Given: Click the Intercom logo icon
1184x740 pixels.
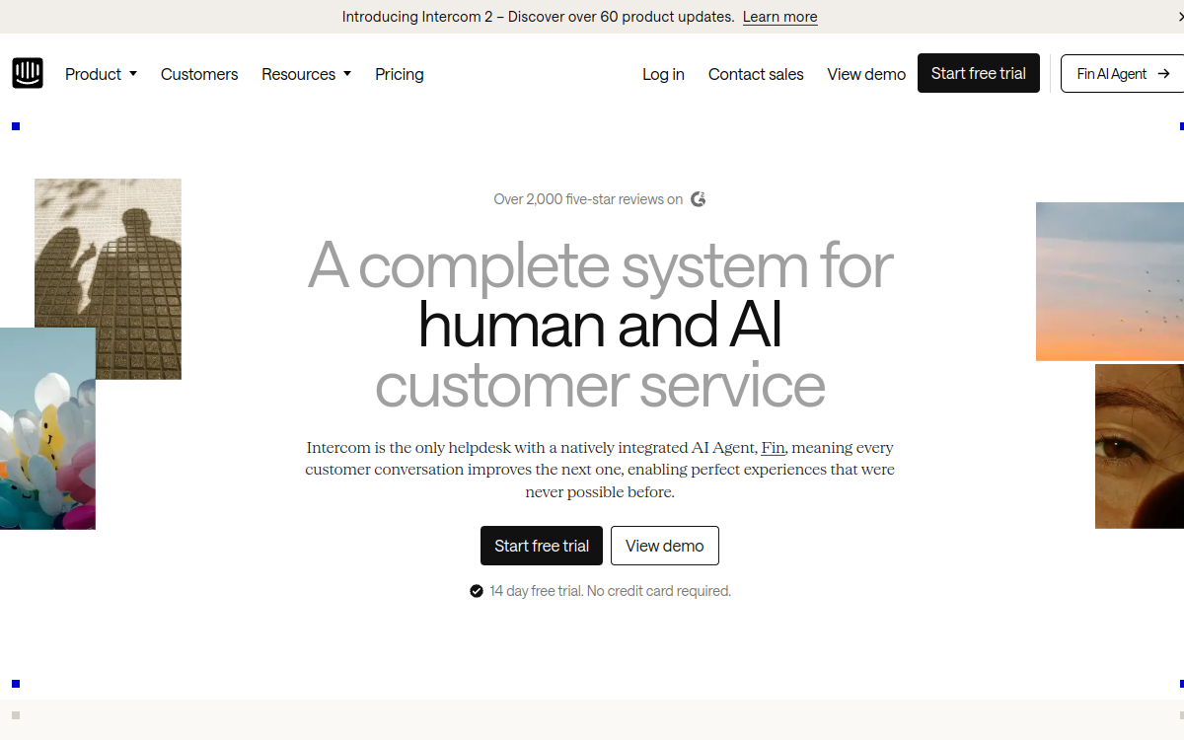Looking at the screenshot, I should tap(28, 73).
